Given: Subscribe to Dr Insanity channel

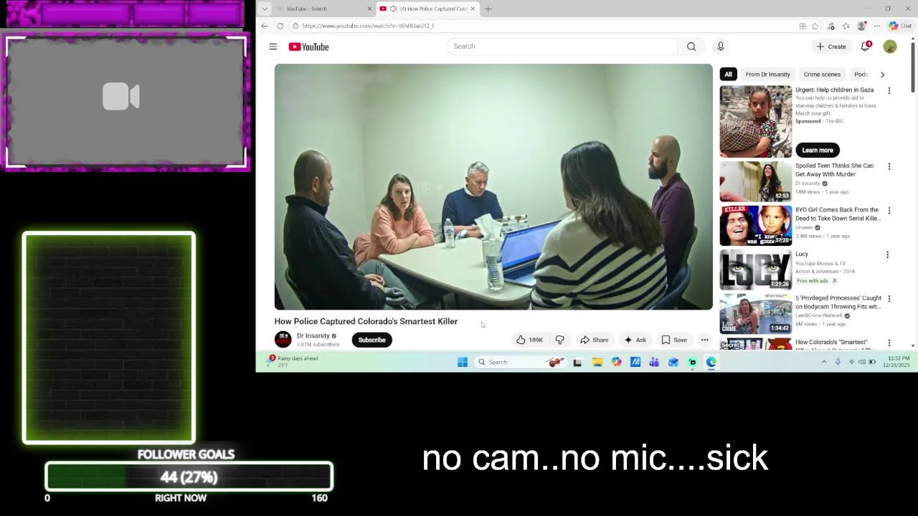Looking at the screenshot, I should coord(372,340).
